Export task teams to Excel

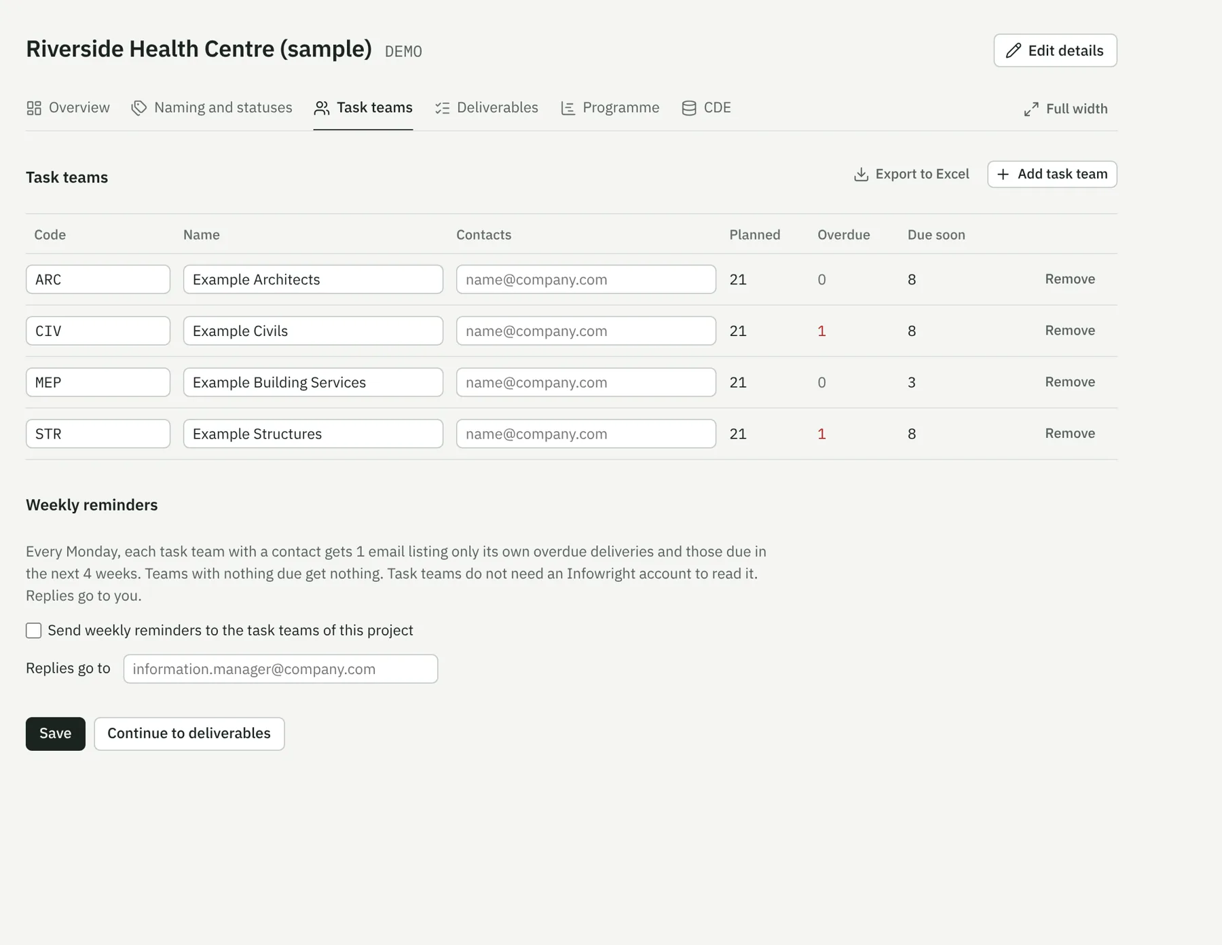[x=912, y=174]
